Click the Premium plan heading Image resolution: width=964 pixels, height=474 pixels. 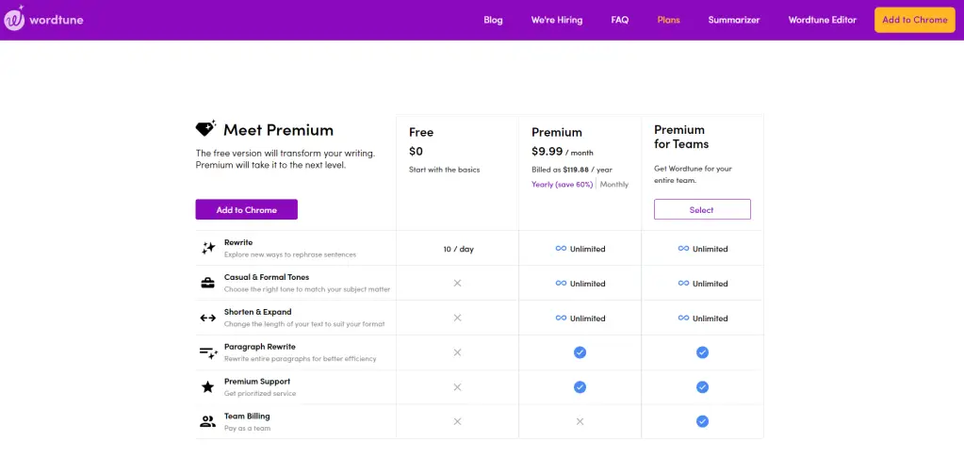556,132
